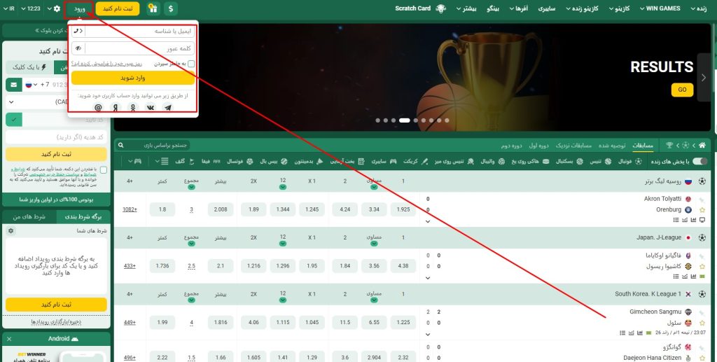
Task: Select کریکت cricket sport filter
Action: [x=415, y=161]
